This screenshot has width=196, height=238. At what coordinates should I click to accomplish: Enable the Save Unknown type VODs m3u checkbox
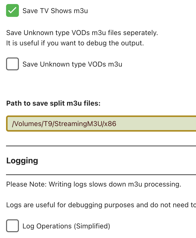(x=12, y=64)
